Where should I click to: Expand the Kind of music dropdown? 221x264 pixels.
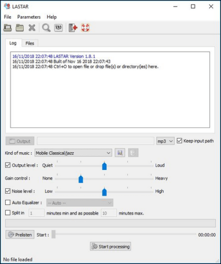pos(73,153)
